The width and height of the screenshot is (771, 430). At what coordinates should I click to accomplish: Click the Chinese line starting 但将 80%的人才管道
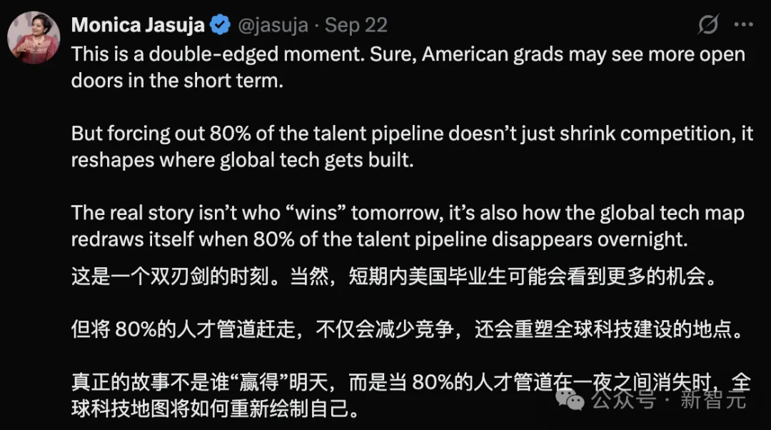[408, 329]
